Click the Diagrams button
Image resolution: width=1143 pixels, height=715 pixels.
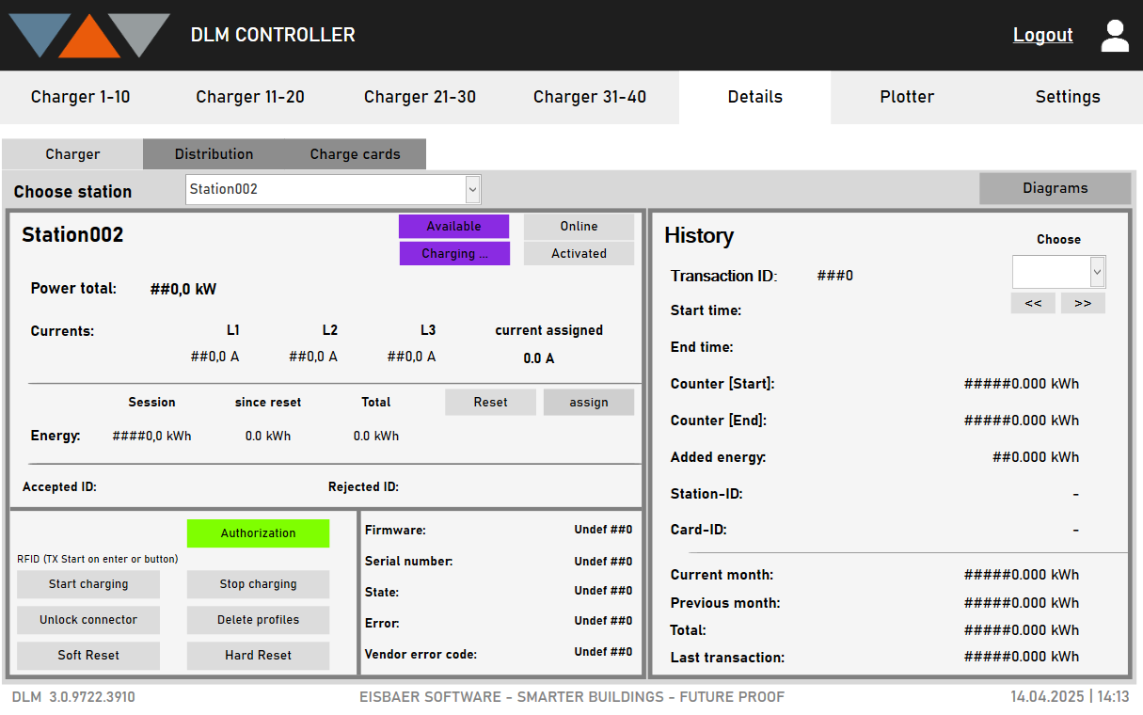1056,188
